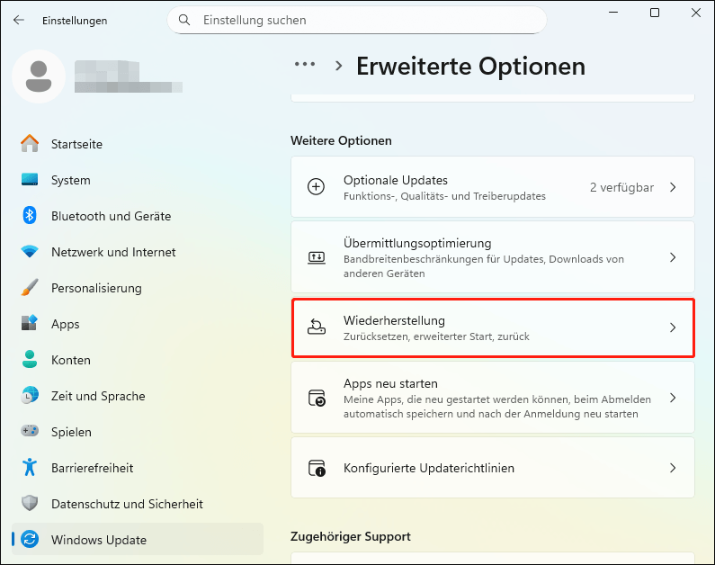Click the breadcrumb ellipsis dots
715x565 pixels.
305,64
